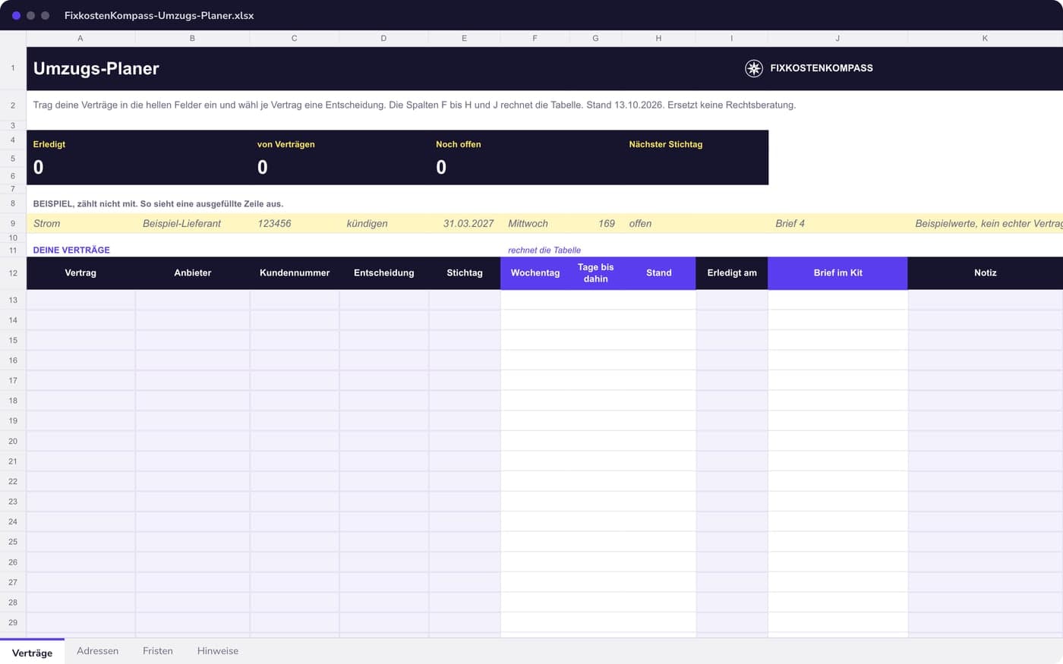The height and width of the screenshot is (664, 1063).
Task: Select the Verträge sheet tab
Action: [32, 652]
